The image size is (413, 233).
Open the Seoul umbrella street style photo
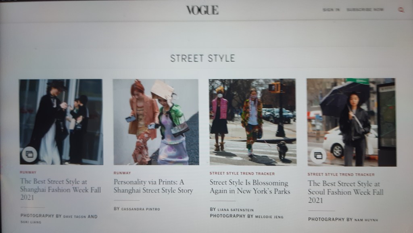(x=351, y=122)
